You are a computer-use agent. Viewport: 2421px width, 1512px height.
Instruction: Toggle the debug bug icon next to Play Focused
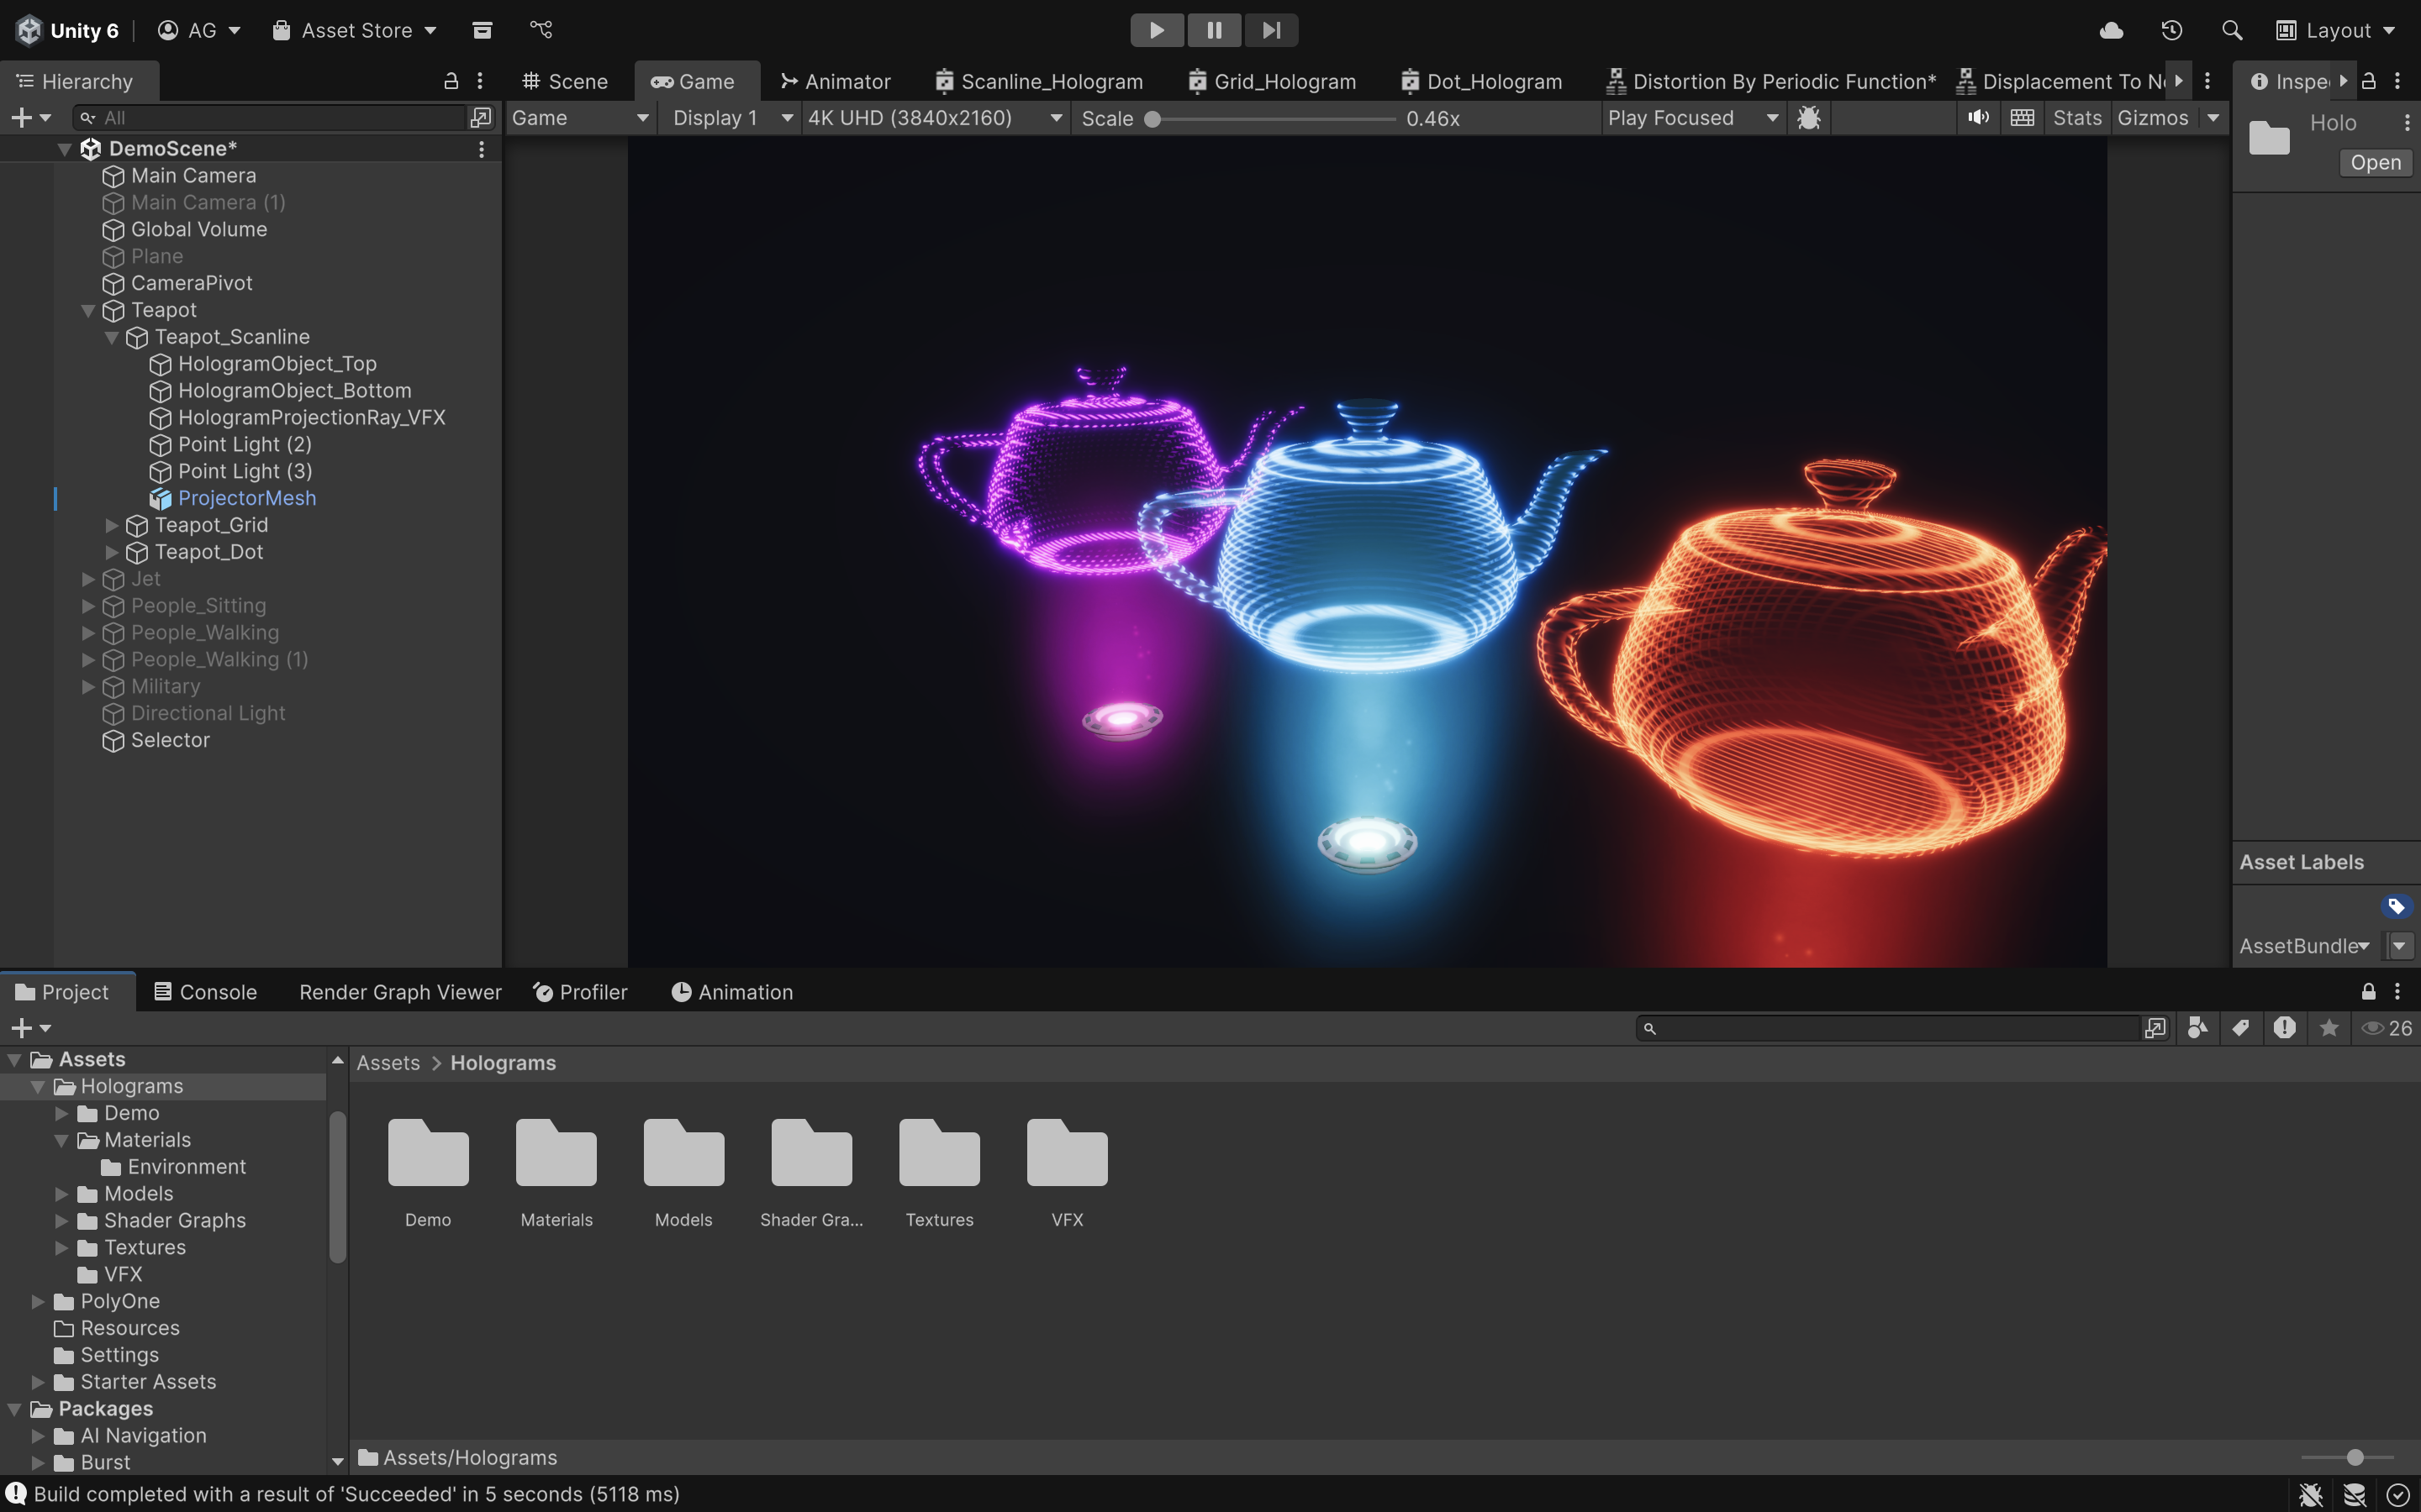click(x=1809, y=117)
